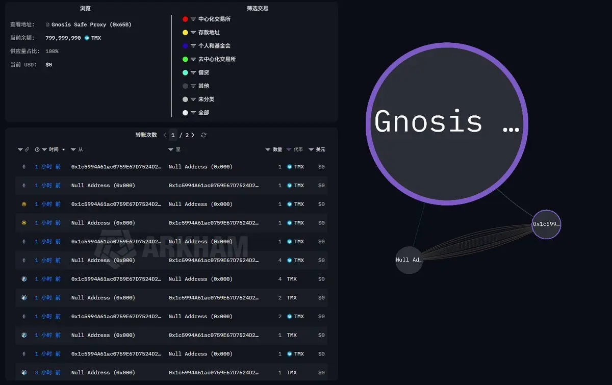This screenshot has height=385, width=612.
Task: Open the filter for the 至 column
Action: pyautogui.click(x=171, y=149)
